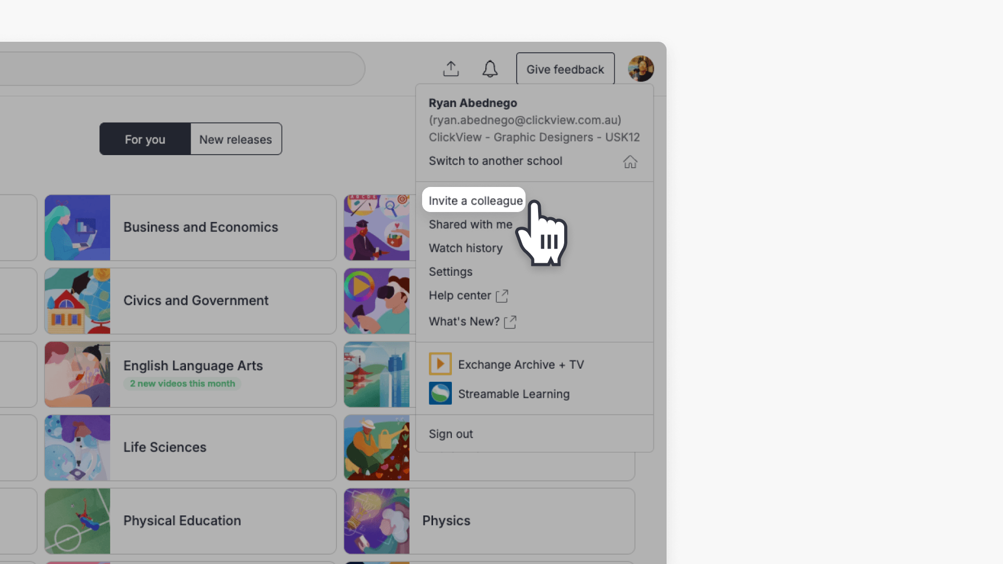Switch to the New releases tab
The image size is (1003, 564).
click(236, 139)
